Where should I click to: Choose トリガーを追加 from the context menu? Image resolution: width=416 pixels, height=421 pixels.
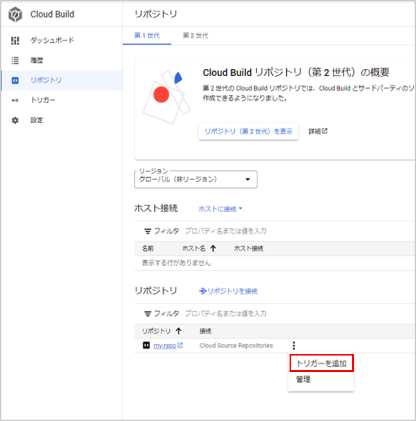coord(321,363)
